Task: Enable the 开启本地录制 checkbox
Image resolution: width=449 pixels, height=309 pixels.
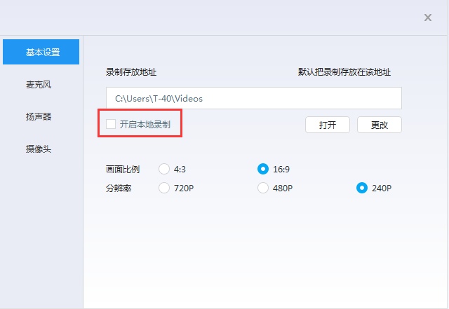Action: click(x=111, y=124)
